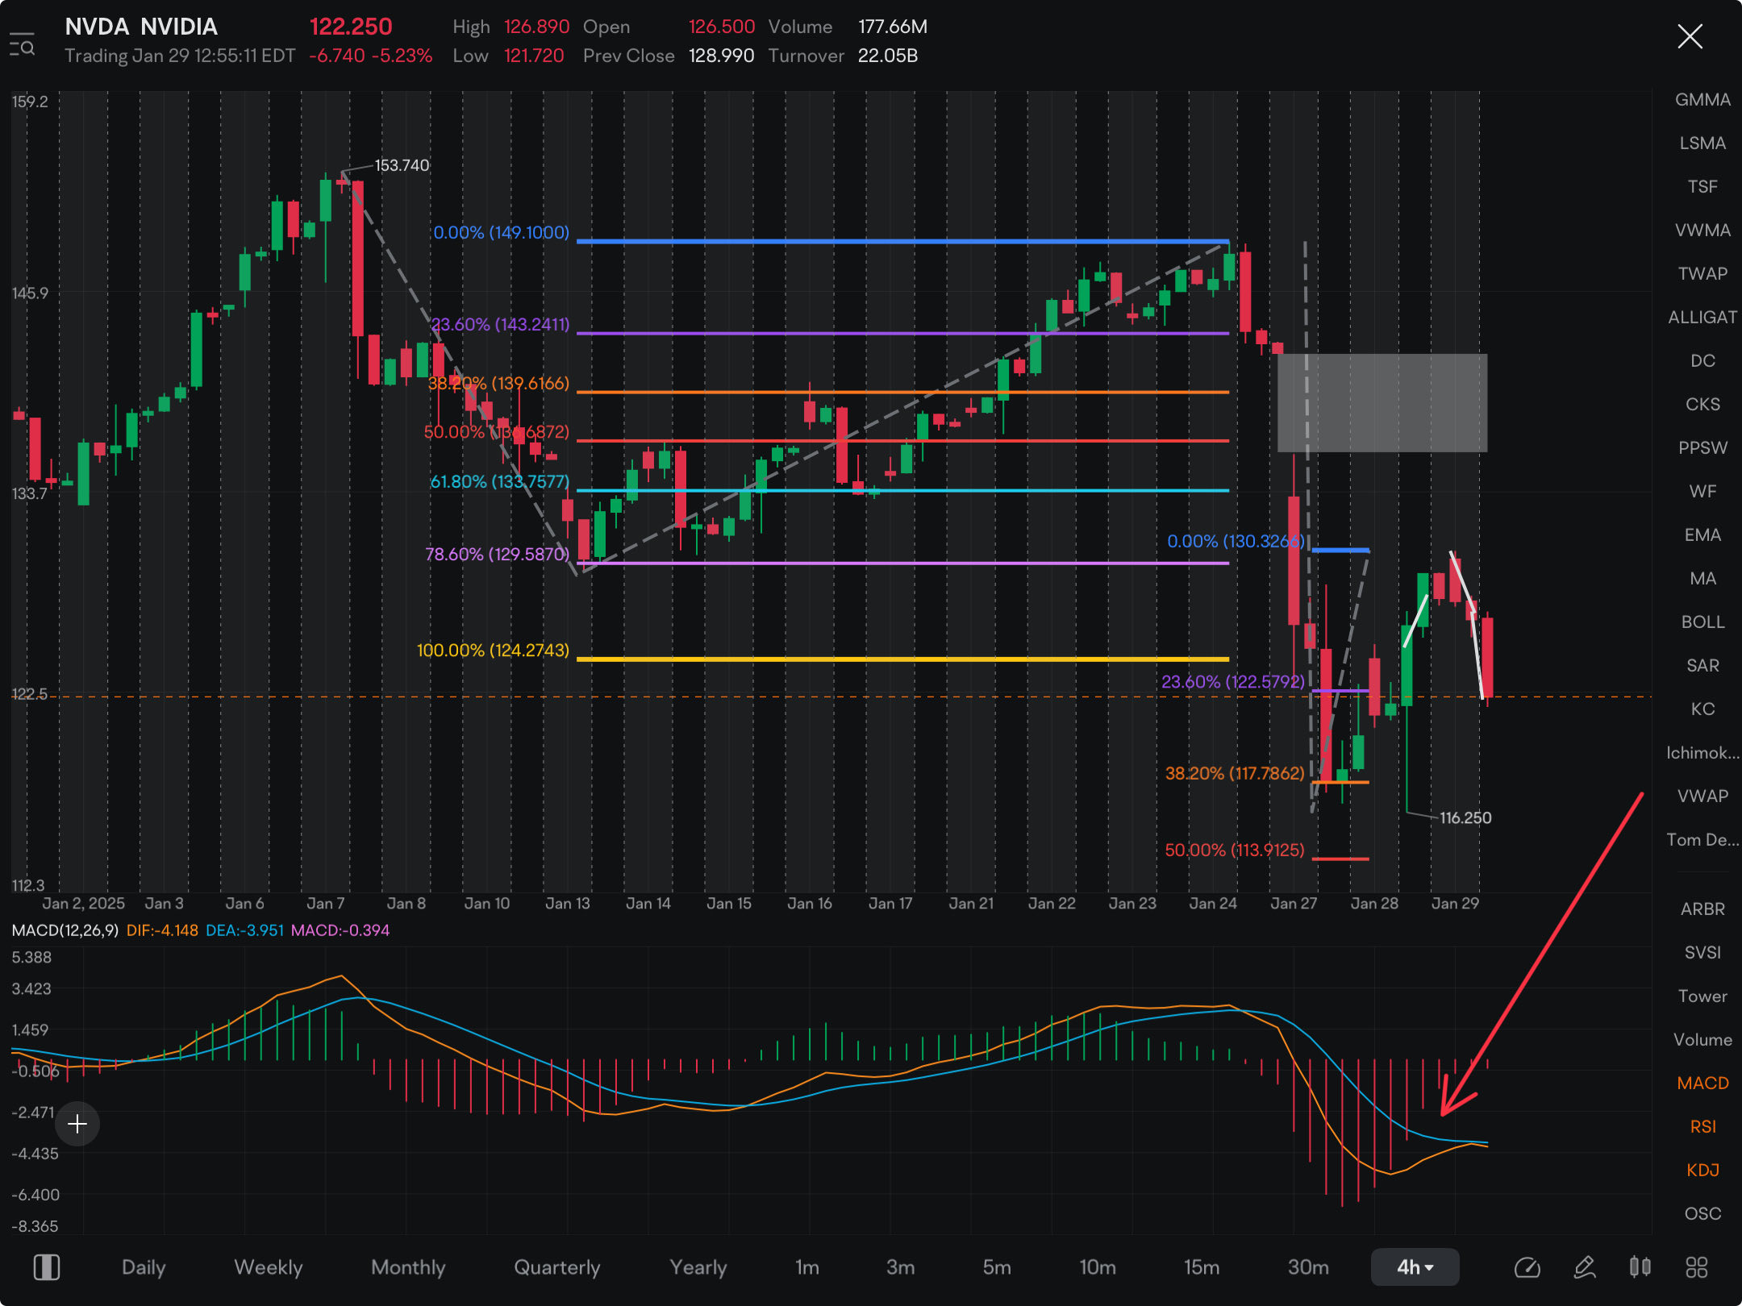Image resolution: width=1742 pixels, height=1306 pixels.
Task: Toggle the RSI indicator
Action: point(1702,1127)
